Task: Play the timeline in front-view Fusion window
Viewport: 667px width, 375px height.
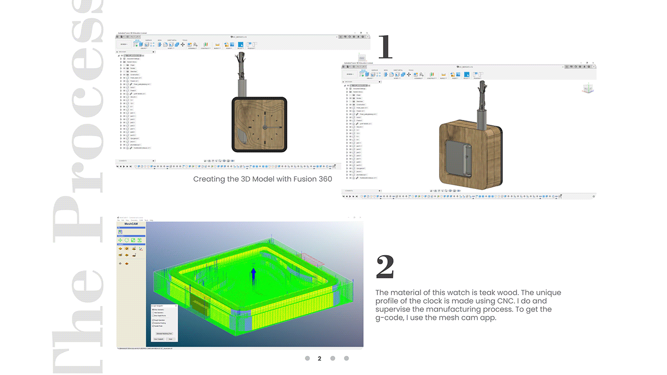Action: (123, 166)
